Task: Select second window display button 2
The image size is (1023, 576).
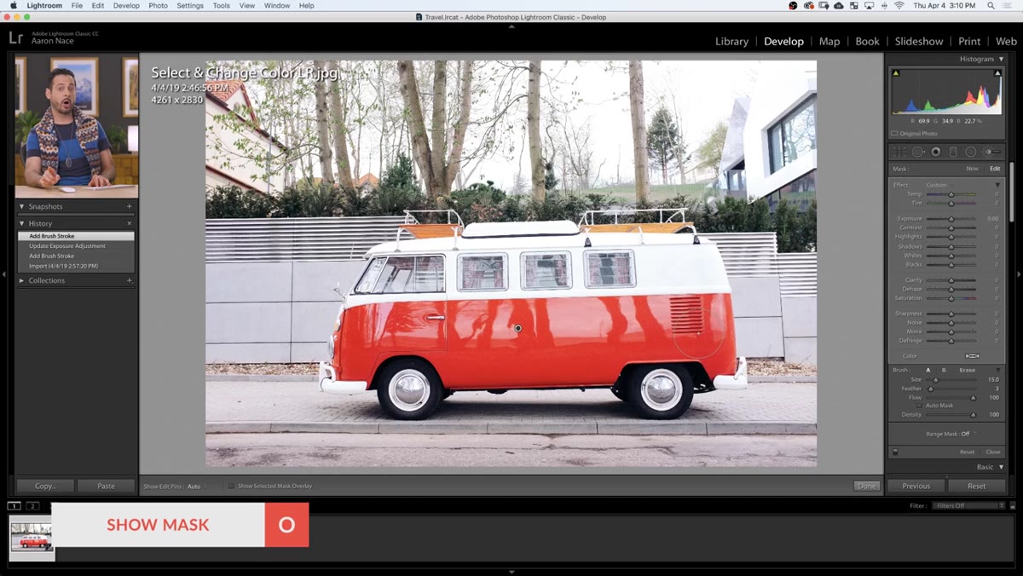Action: coord(32,506)
